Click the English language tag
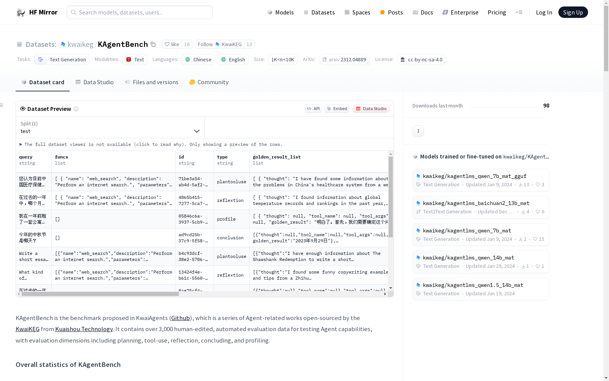Image resolution: width=609 pixels, height=381 pixels. click(233, 59)
